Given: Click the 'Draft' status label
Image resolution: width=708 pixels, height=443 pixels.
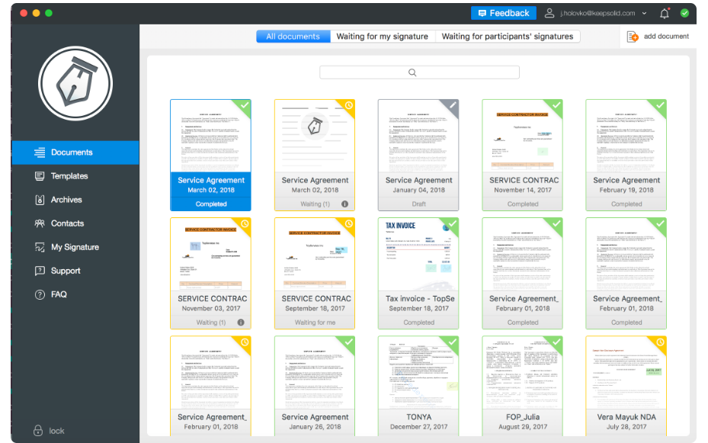Looking at the screenshot, I should tap(418, 204).
